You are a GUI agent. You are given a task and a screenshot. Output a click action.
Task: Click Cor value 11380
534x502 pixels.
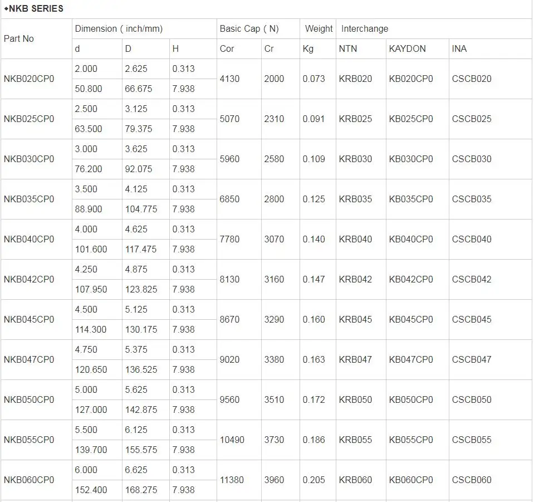tap(232, 480)
